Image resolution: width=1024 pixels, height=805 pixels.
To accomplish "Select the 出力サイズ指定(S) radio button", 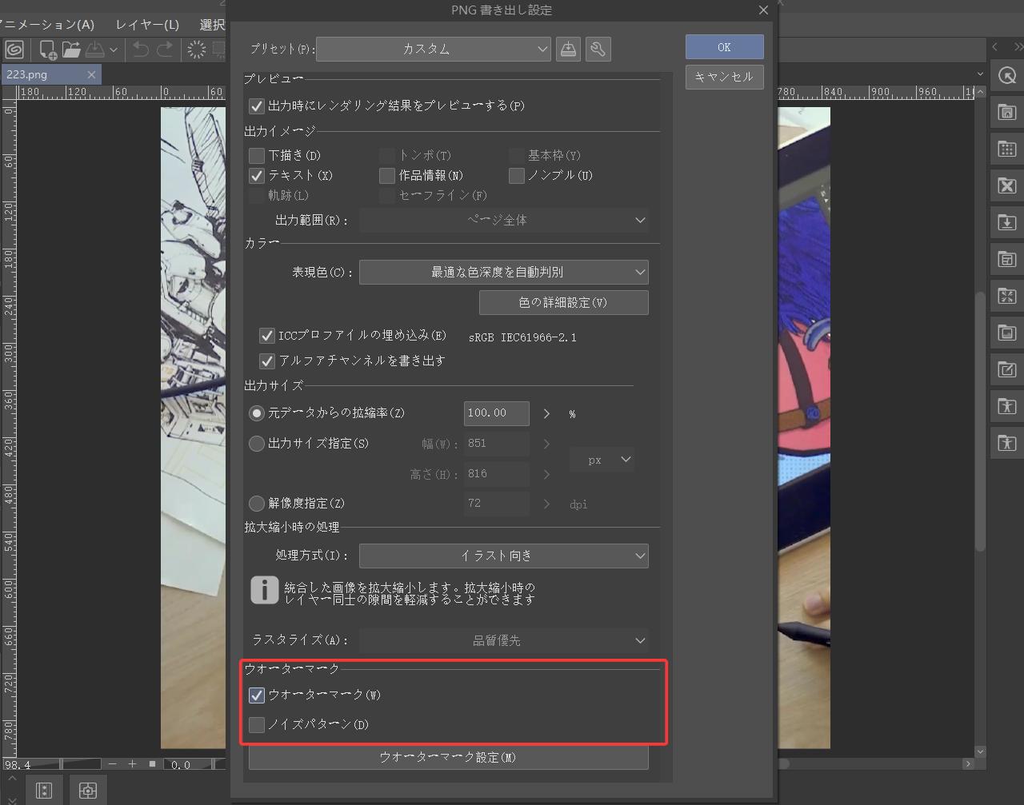I will click(x=257, y=444).
